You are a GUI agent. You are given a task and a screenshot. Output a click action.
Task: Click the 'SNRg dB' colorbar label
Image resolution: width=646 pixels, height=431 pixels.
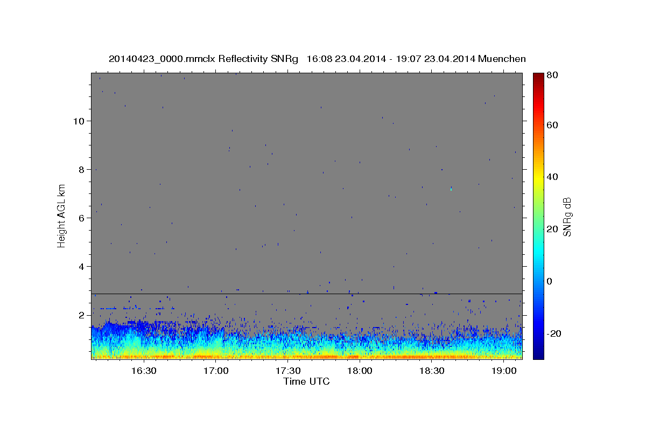567,216
